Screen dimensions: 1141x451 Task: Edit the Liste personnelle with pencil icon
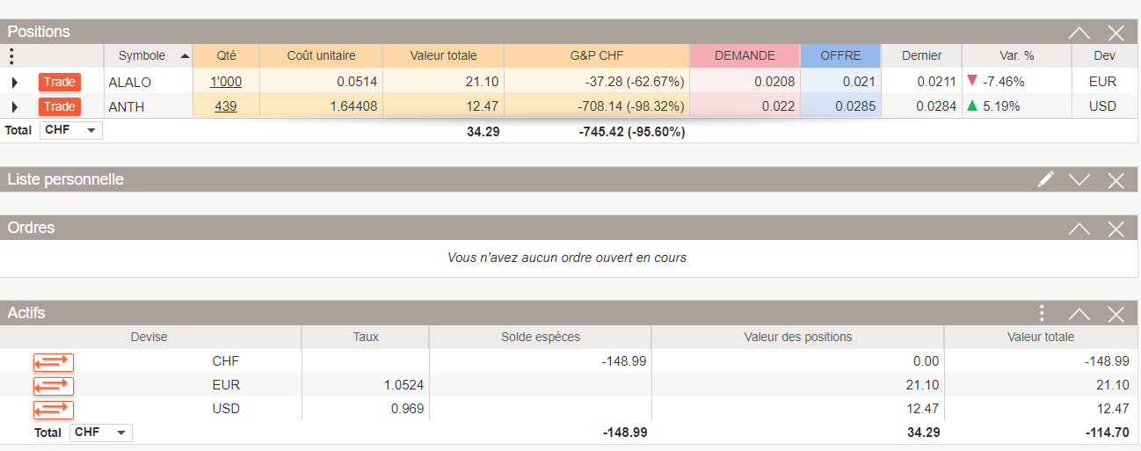point(1045,180)
